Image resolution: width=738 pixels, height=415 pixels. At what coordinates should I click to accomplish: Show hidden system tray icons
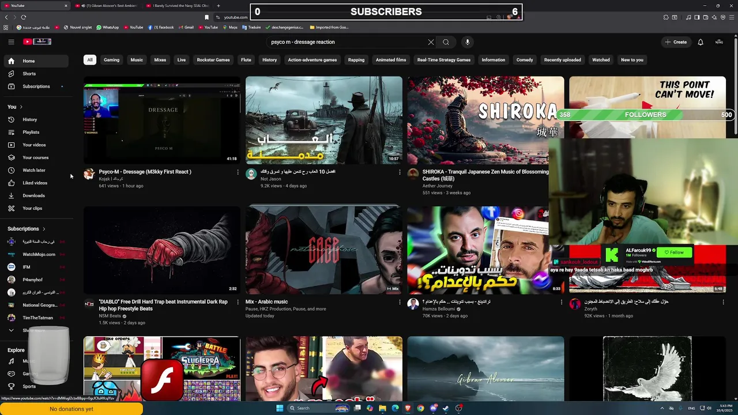tap(662, 408)
